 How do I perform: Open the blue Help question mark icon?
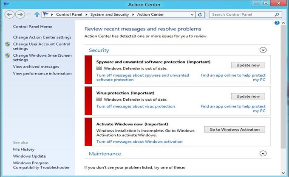pyautogui.click(x=277, y=23)
